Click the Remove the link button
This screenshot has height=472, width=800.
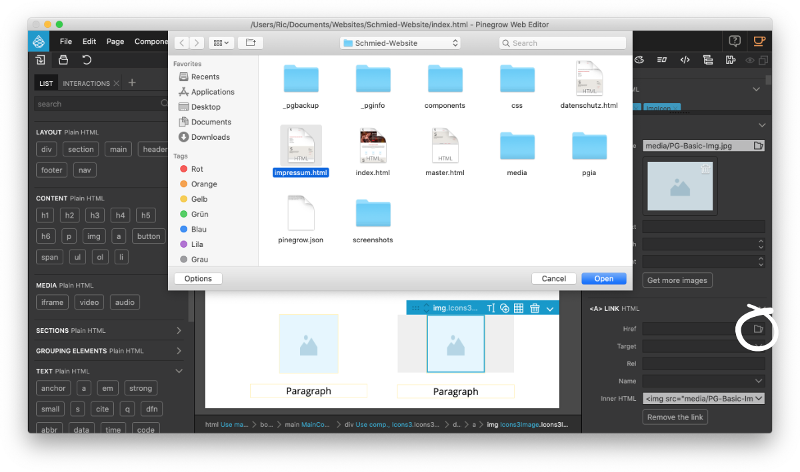[675, 417]
